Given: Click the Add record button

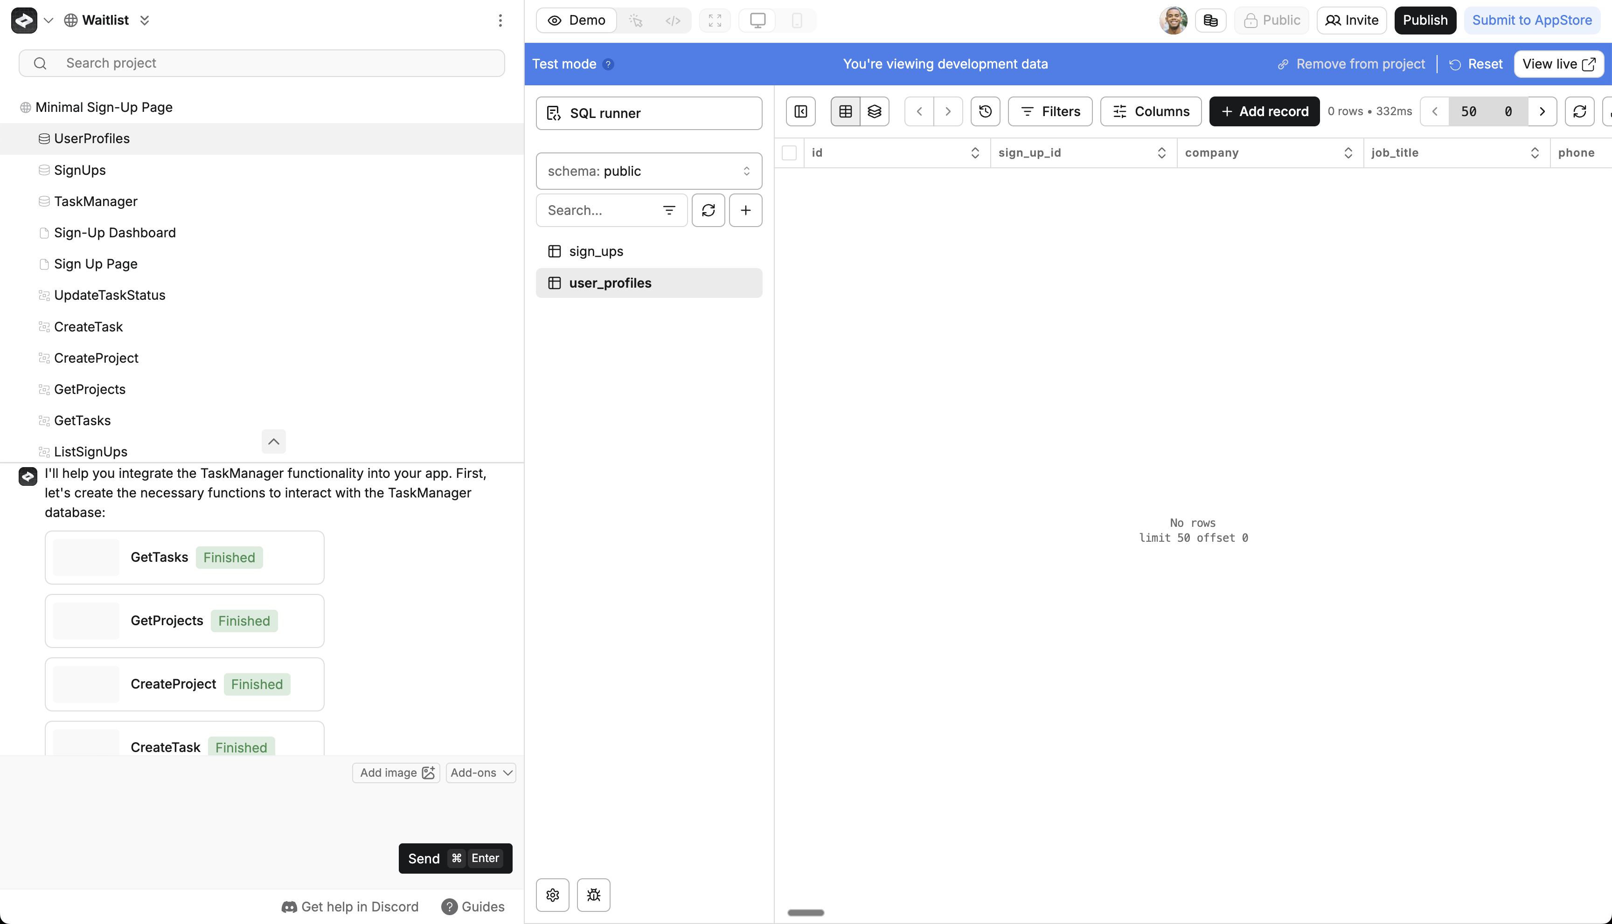Looking at the screenshot, I should (x=1264, y=112).
